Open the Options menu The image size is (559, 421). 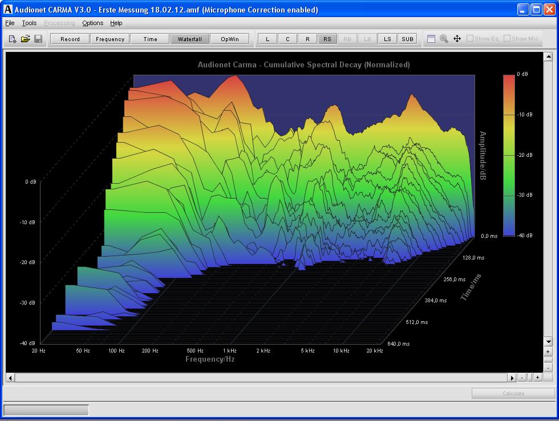(x=92, y=23)
